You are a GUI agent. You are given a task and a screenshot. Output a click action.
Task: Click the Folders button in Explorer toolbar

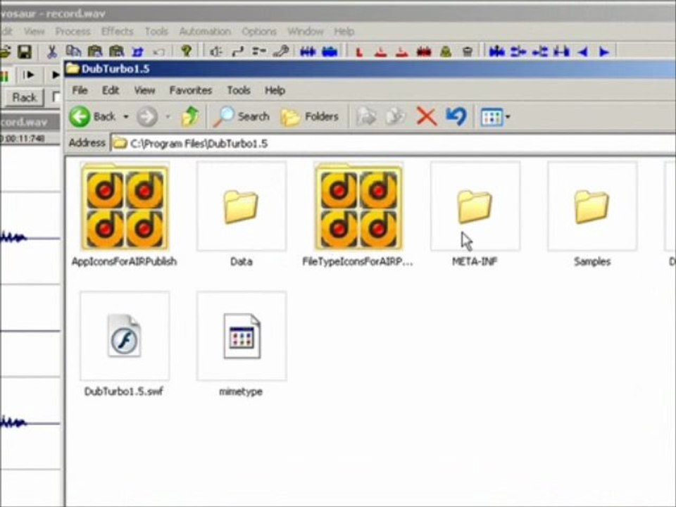(310, 116)
